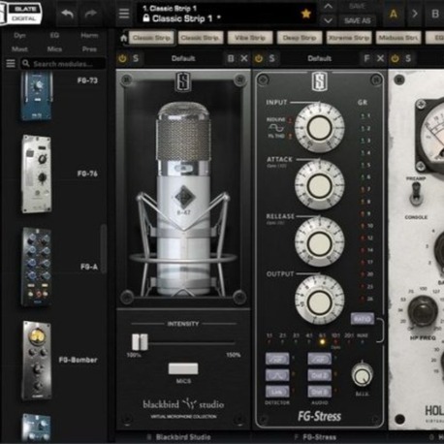Click the Slate Digital logo
The height and width of the screenshot is (444, 444).
coord(21,14)
